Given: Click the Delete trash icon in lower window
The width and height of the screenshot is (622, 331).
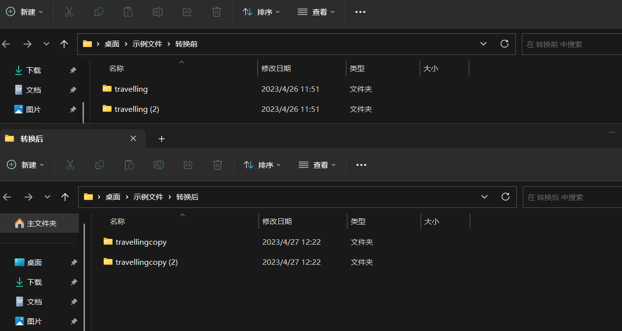Looking at the screenshot, I should 218,165.
